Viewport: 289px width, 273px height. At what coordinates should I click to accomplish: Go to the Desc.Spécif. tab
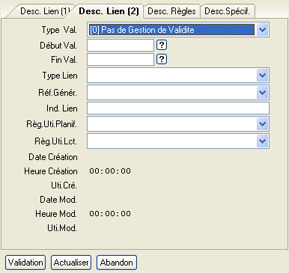[x=227, y=11]
